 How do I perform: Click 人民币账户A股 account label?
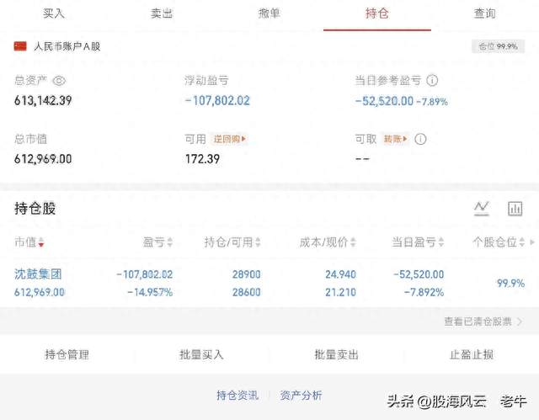[x=67, y=46]
